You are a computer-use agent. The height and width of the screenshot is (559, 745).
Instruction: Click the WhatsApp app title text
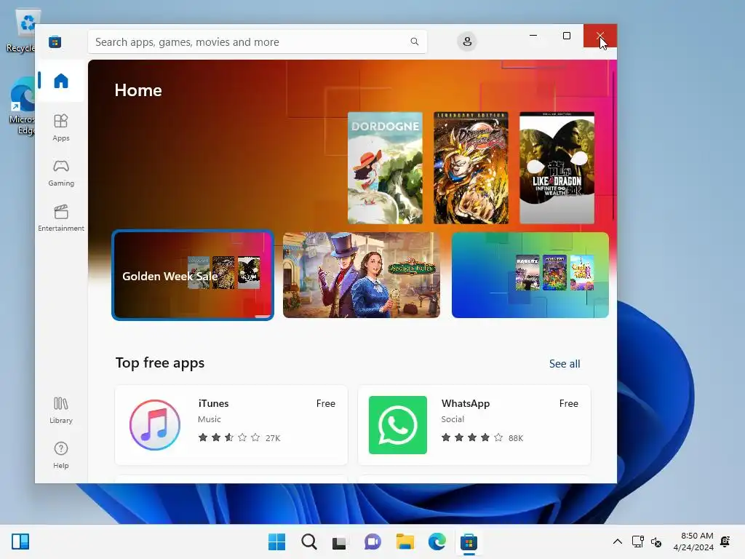tap(465, 403)
